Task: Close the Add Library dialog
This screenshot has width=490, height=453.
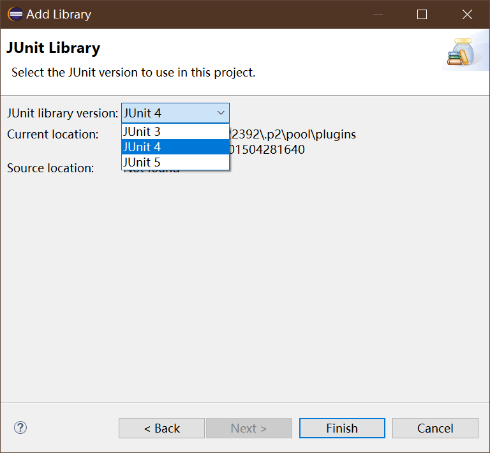Action: [x=467, y=15]
